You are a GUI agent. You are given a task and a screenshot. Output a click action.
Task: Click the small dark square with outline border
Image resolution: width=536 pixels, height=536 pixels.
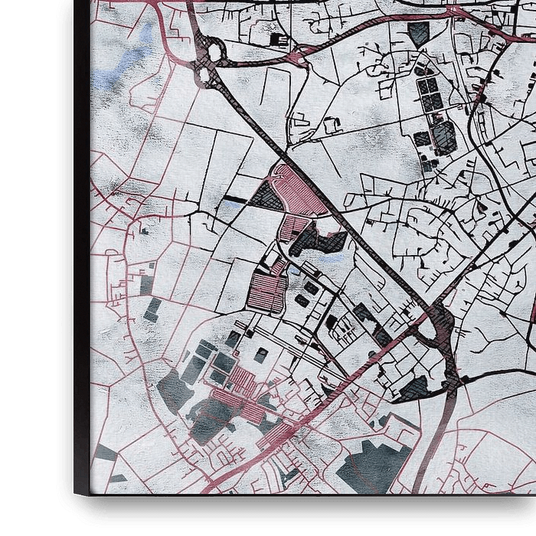263,354
